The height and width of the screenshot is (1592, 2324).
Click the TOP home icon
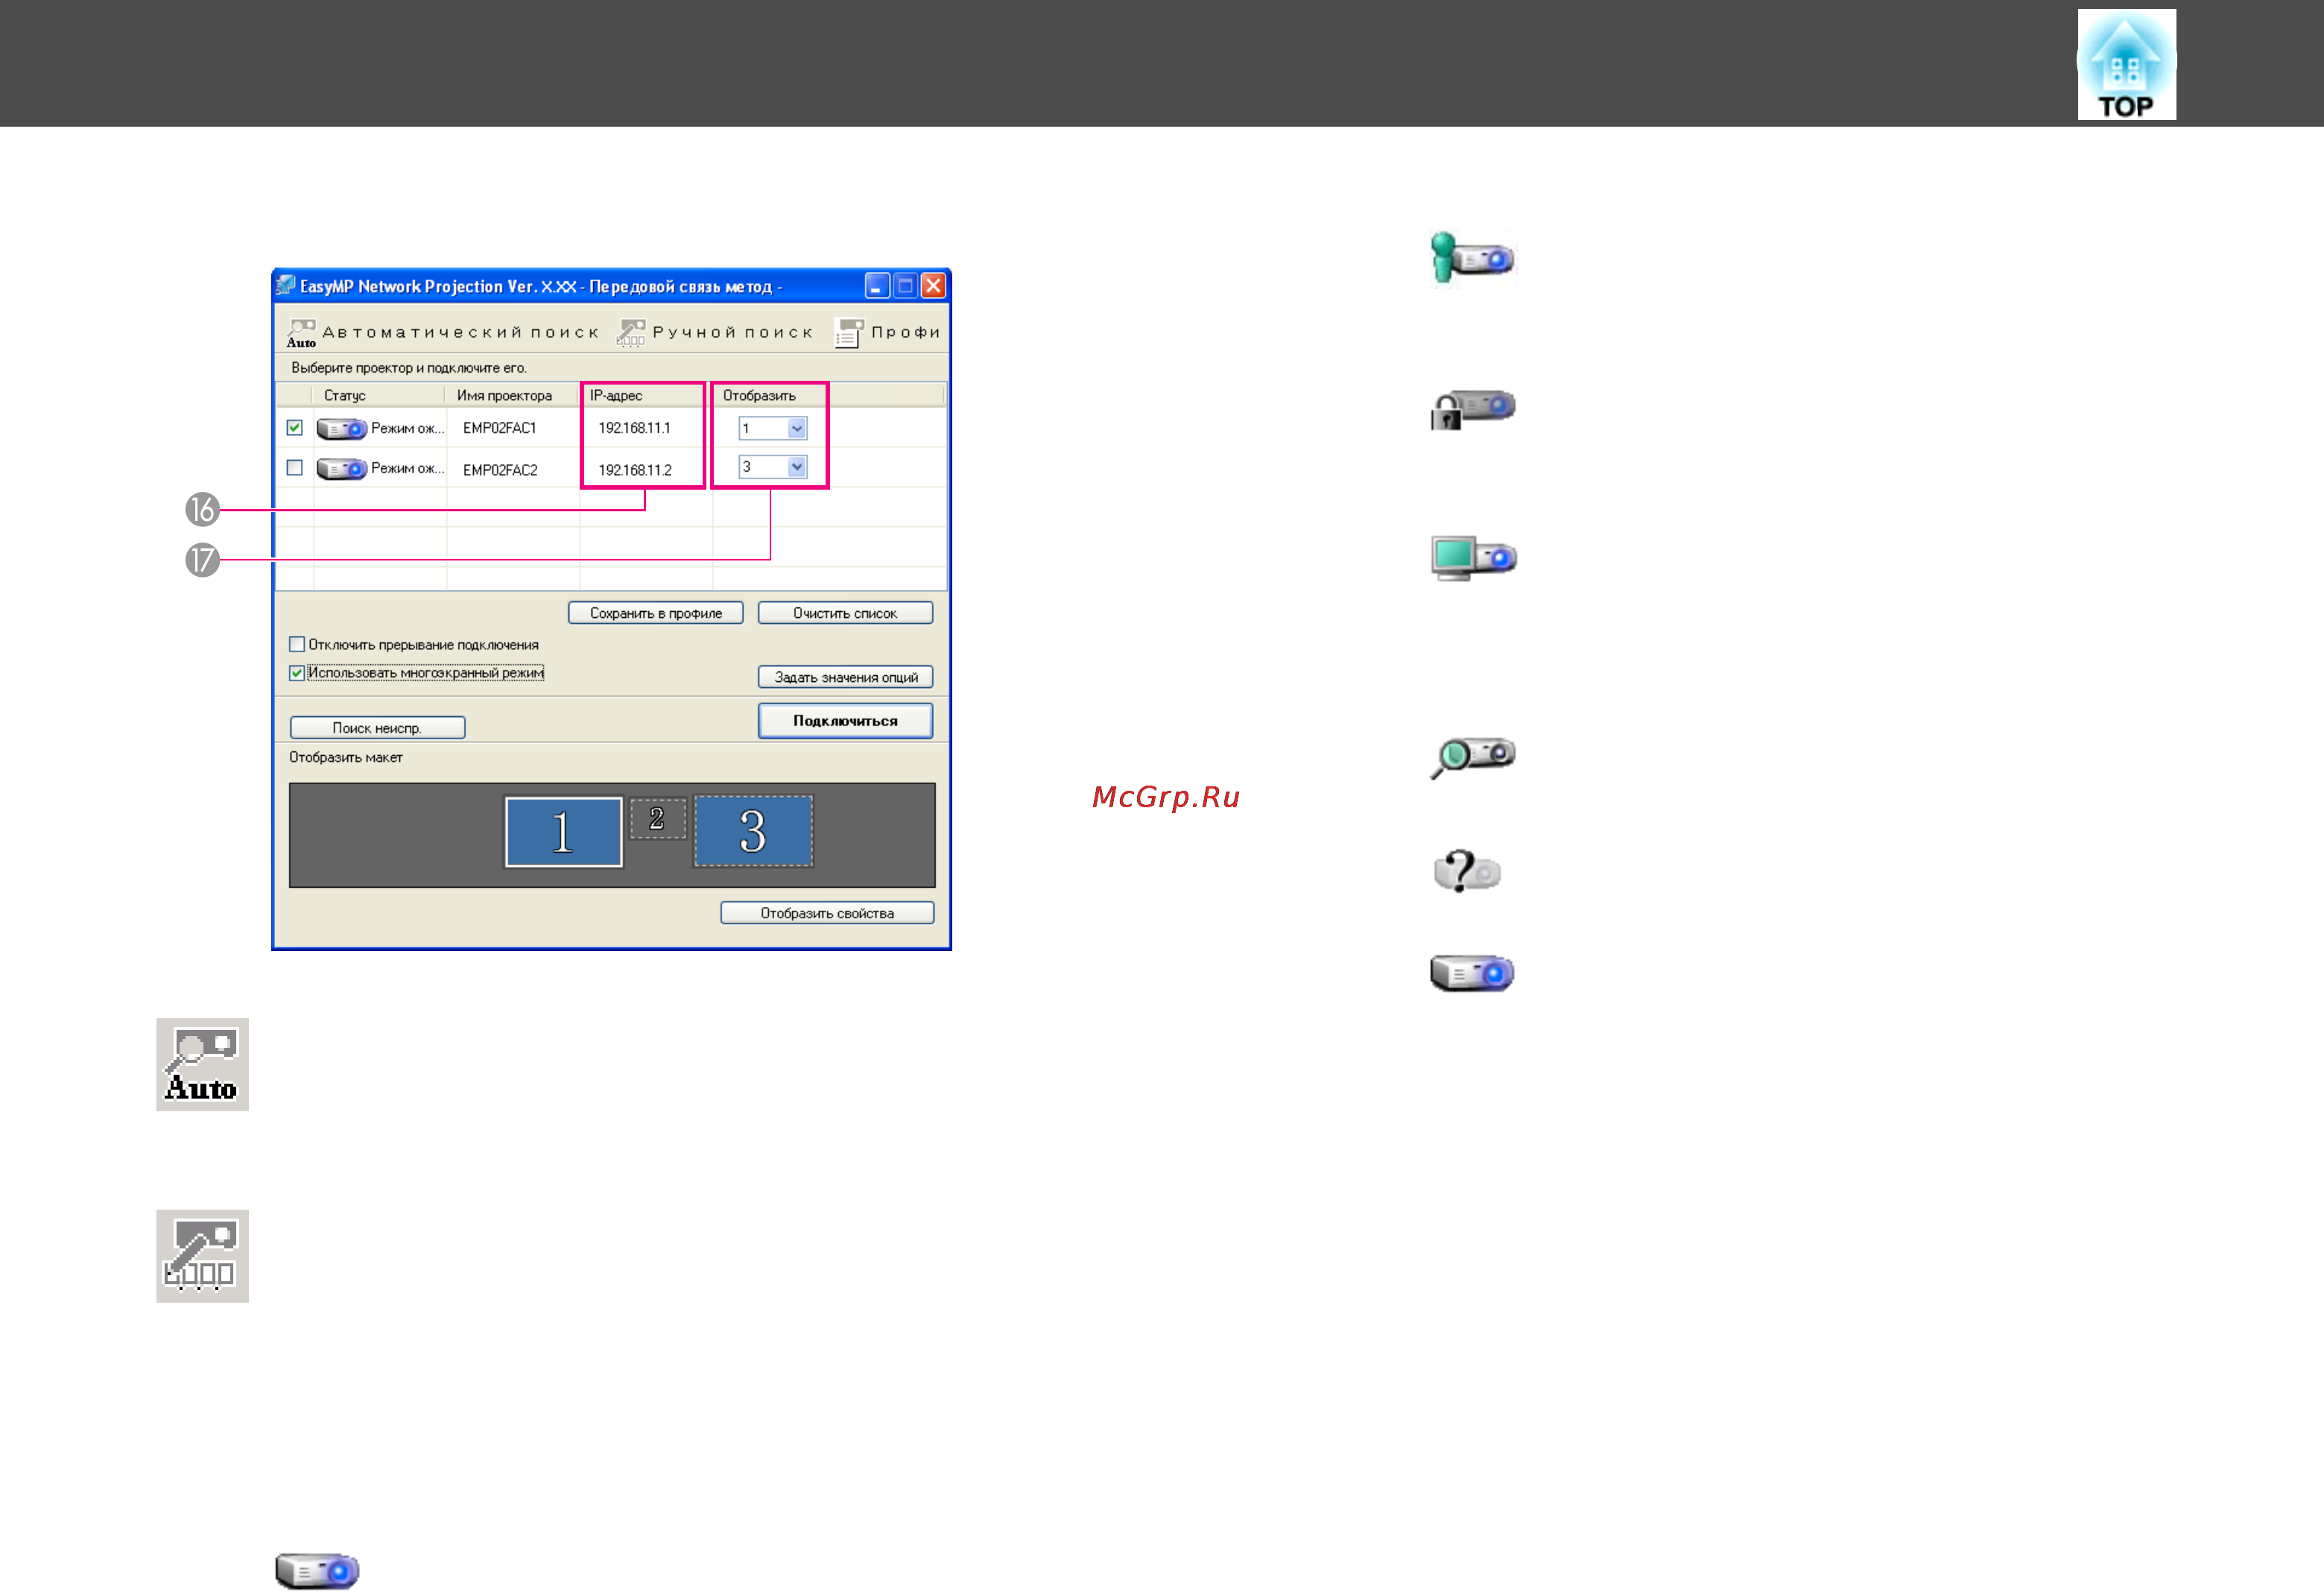[x=2126, y=65]
